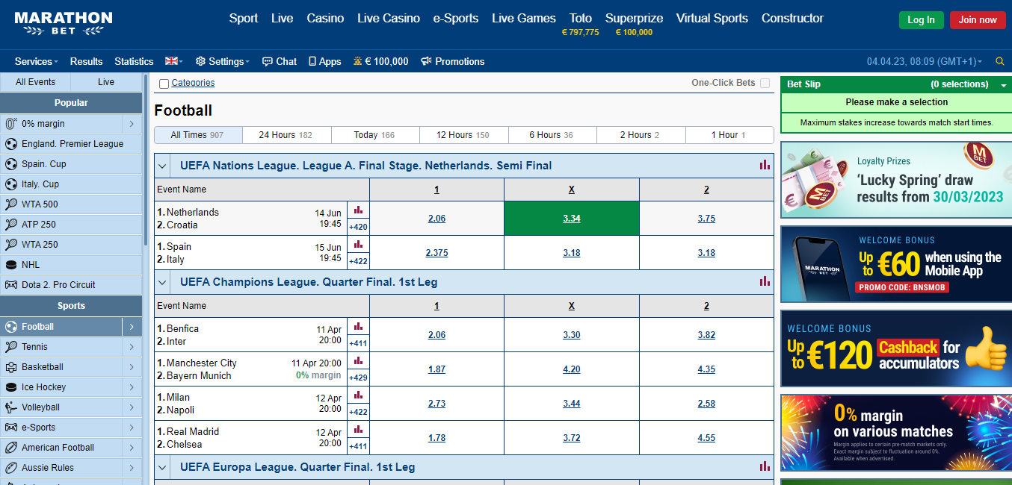Open WTA 250 in Popular list
This screenshot has width=1012, height=485.
(71, 245)
